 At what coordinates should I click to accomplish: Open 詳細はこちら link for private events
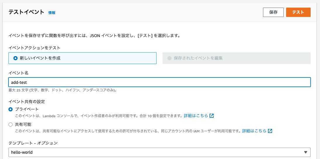coord(196,116)
